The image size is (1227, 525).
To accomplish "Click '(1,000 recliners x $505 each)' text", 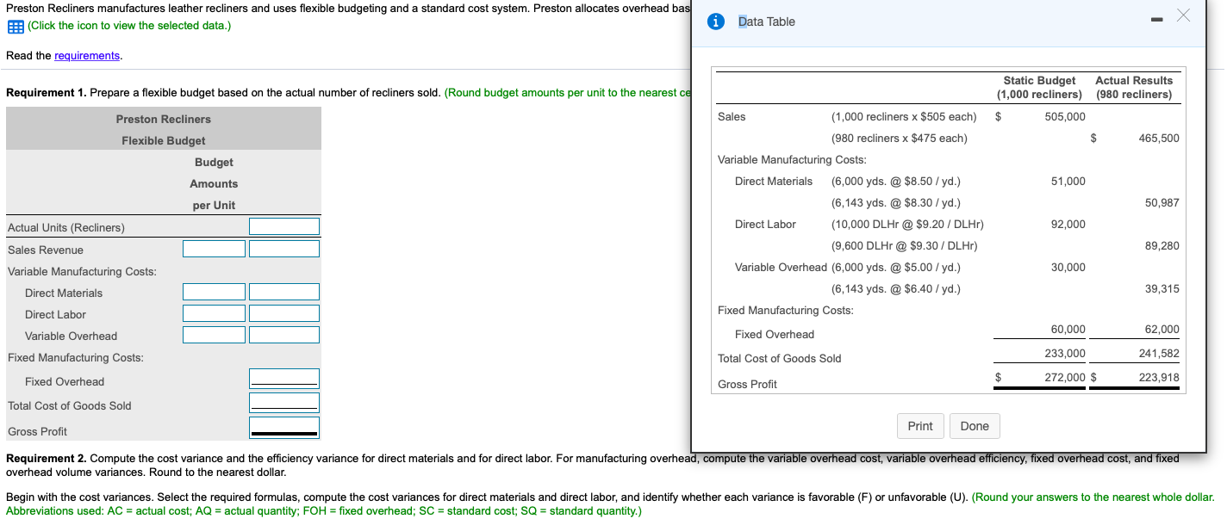I will tap(904, 116).
